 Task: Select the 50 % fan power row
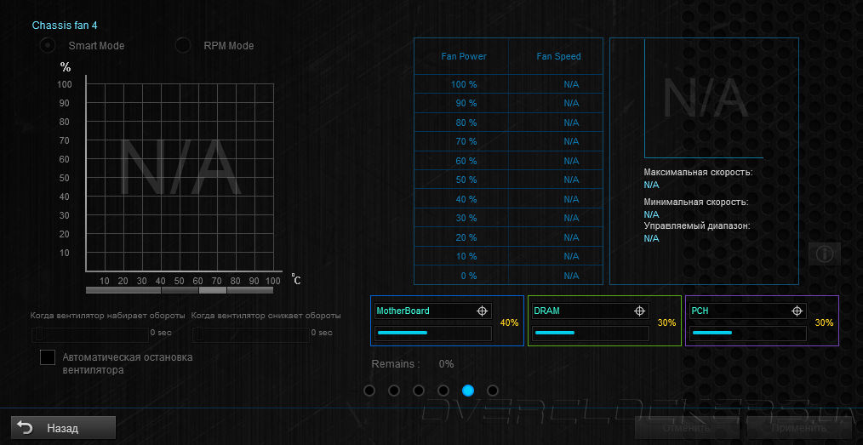[x=509, y=180]
